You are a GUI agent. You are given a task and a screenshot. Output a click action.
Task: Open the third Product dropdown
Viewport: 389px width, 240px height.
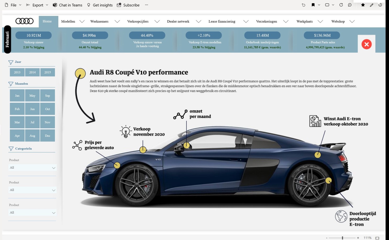click(32, 212)
